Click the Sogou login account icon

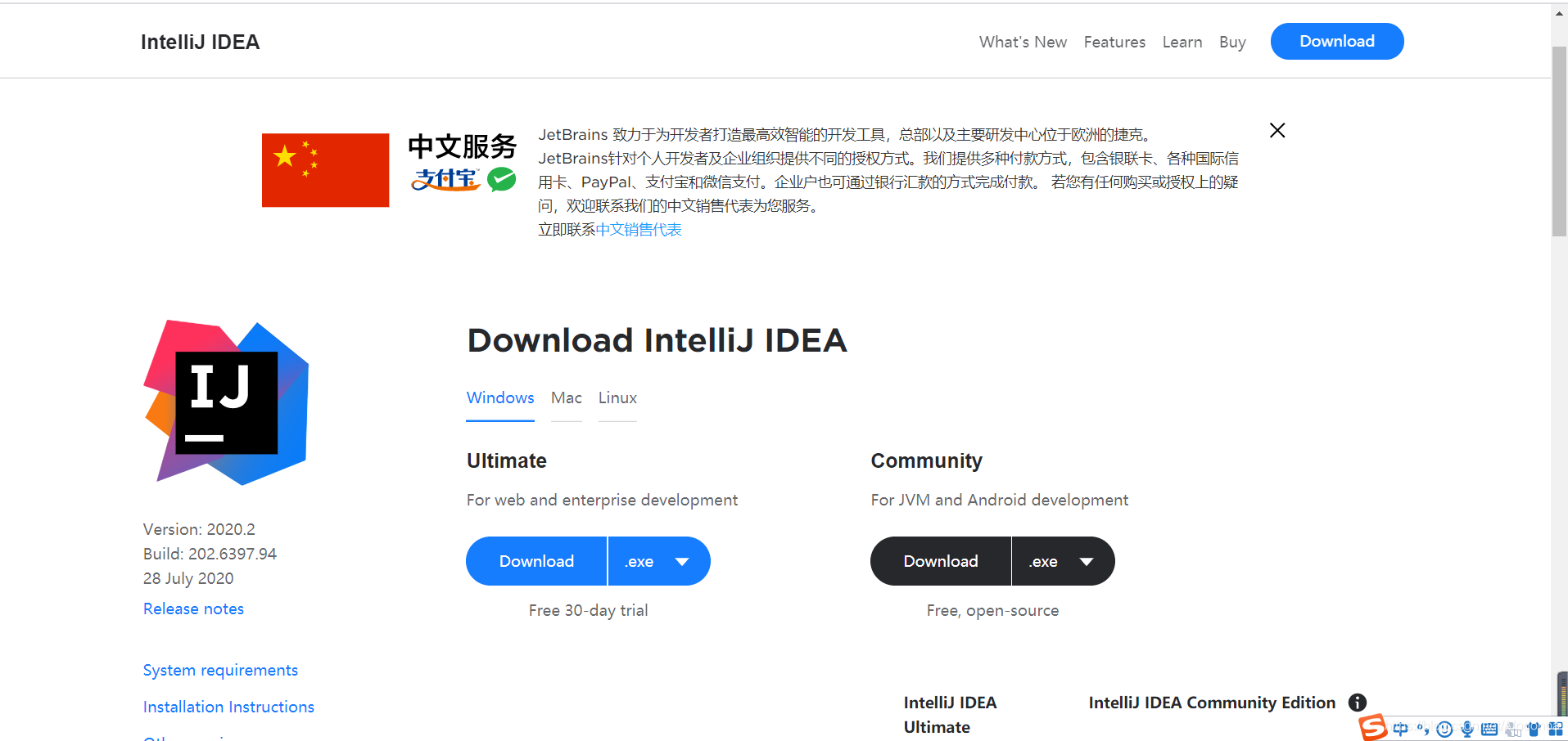click(x=1513, y=730)
